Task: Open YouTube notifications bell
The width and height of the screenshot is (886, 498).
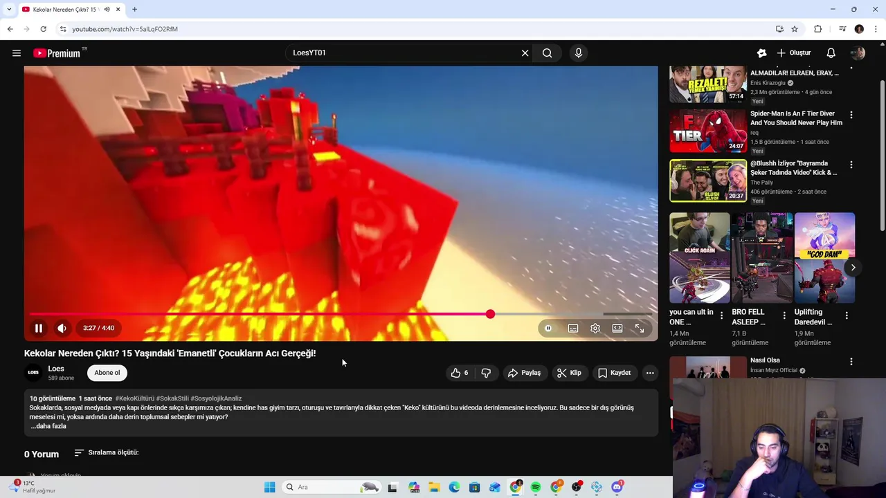Action: (831, 53)
